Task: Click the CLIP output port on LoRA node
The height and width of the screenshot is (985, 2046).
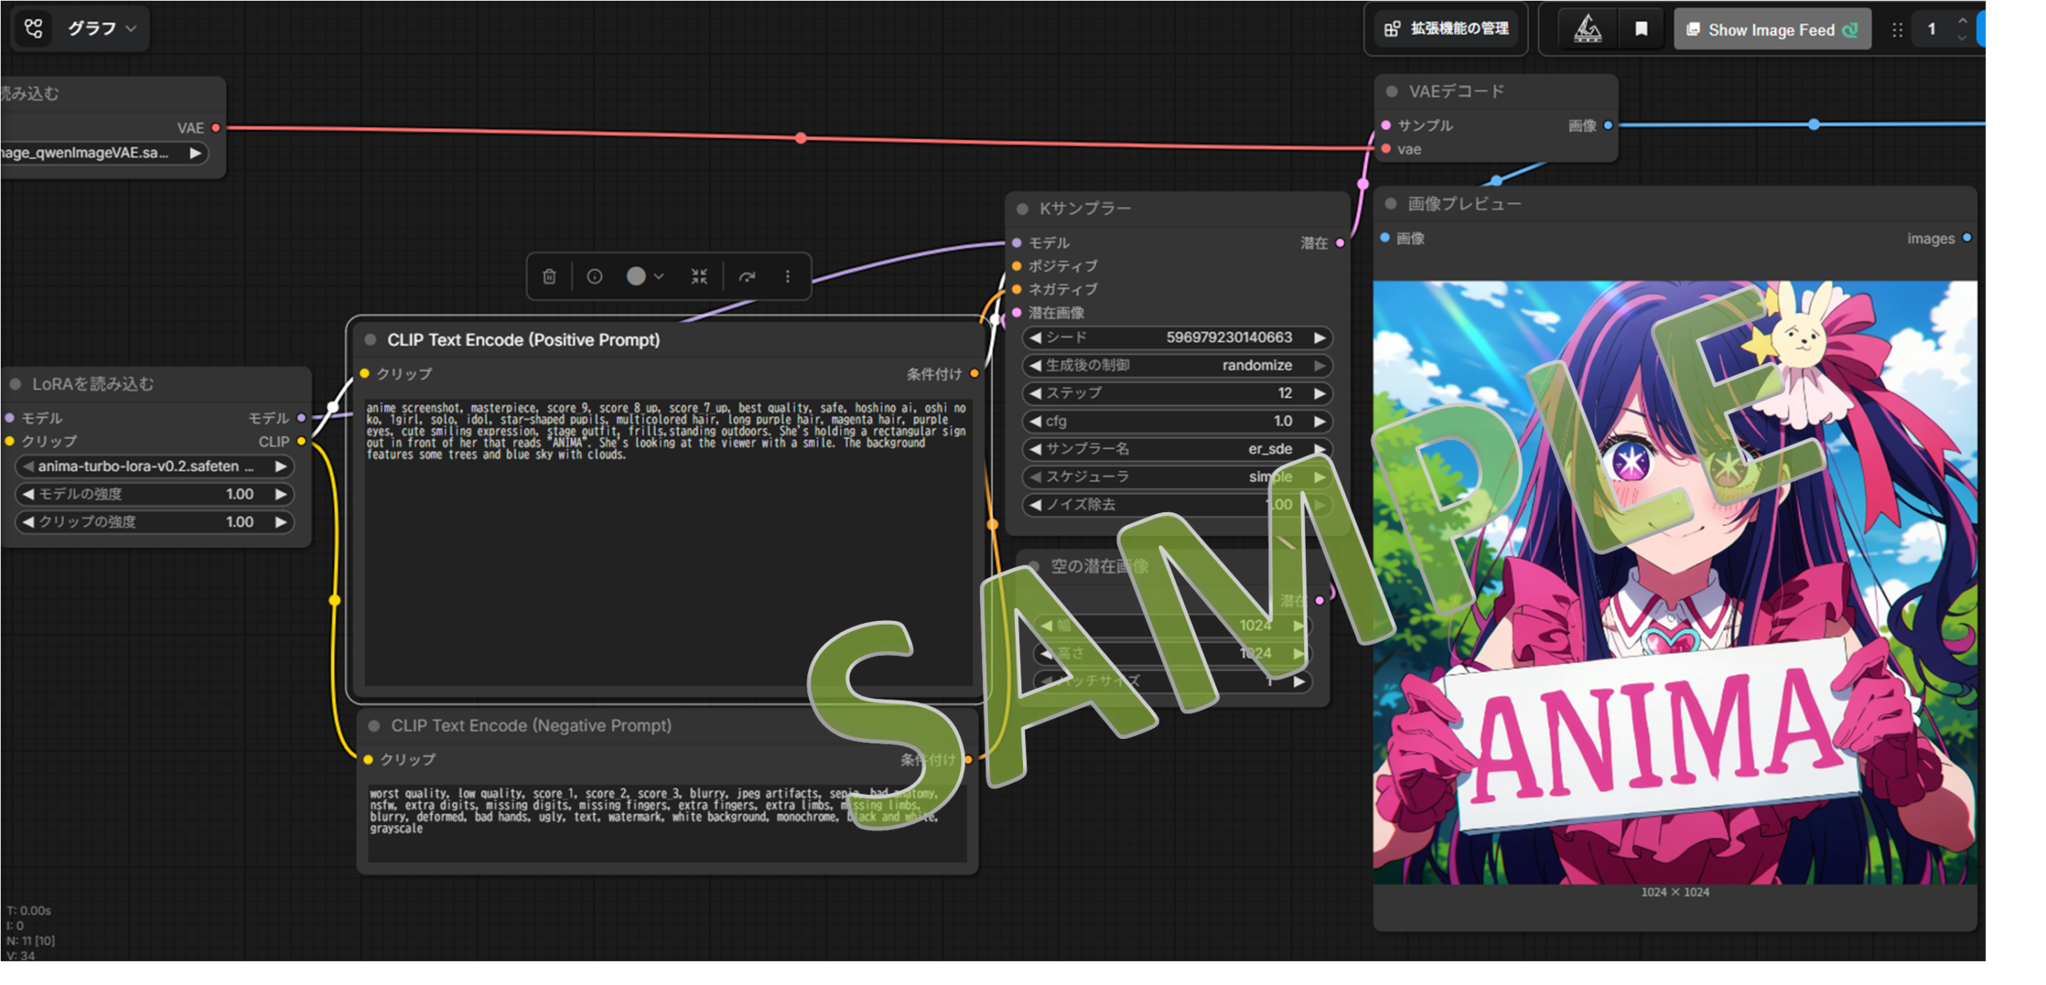Action: [301, 441]
